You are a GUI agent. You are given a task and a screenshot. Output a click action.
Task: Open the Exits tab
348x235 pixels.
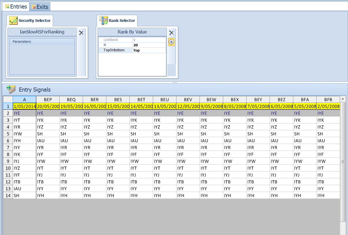pyautogui.click(x=40, y=7)
